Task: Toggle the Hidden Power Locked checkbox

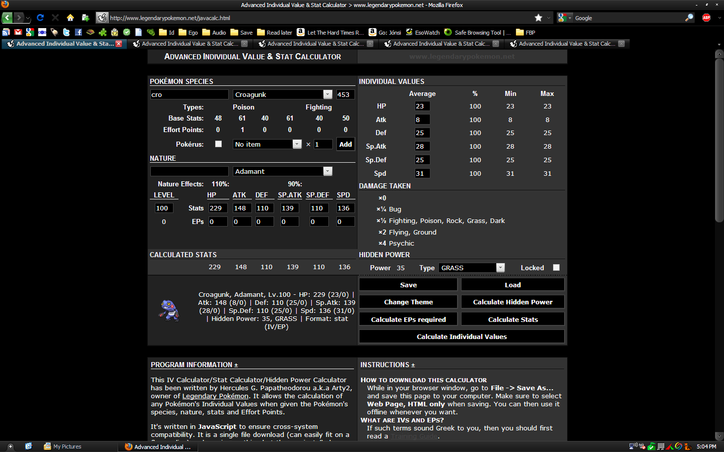Action: 556,267
